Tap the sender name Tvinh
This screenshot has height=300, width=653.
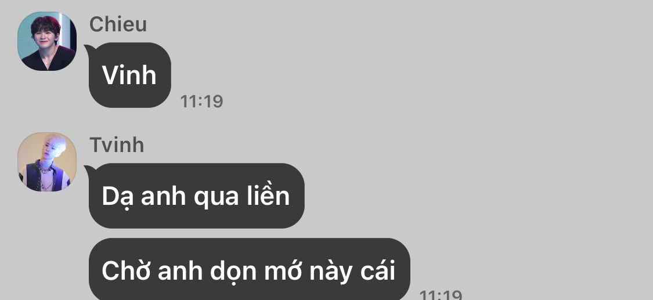(x=117, y=145)
